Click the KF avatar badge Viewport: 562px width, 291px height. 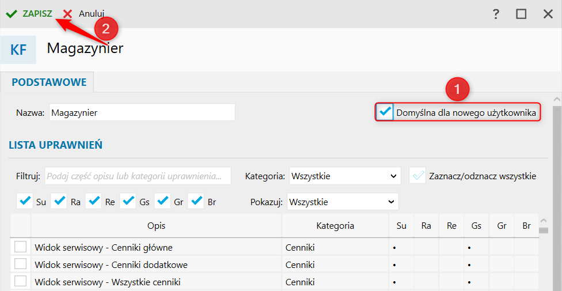coord(18,50)
